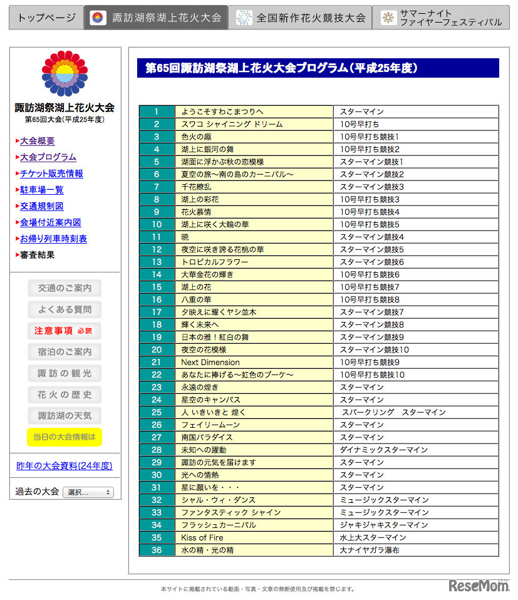Click program title スワコ シャイニング ドリーム
518x600 pixels.
[232, 125]
